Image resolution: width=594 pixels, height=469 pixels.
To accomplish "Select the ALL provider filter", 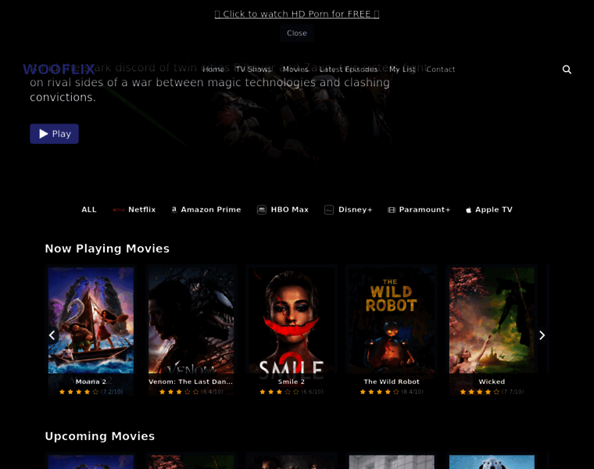I will point(89,209).
